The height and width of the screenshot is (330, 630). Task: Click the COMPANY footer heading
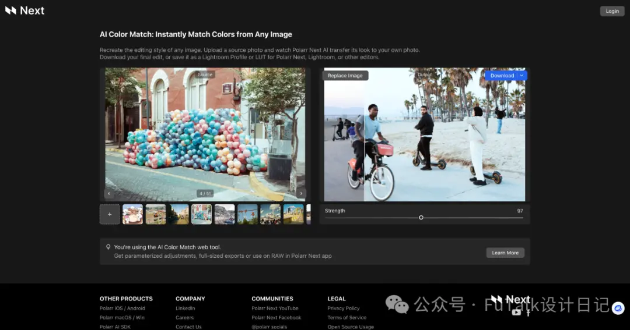click(x=190, y=299)
